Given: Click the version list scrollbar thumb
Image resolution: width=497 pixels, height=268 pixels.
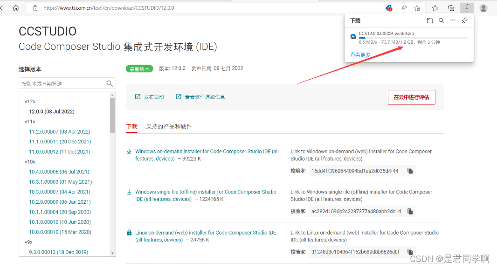Looking at the screenshot, I should coord(112,115).
